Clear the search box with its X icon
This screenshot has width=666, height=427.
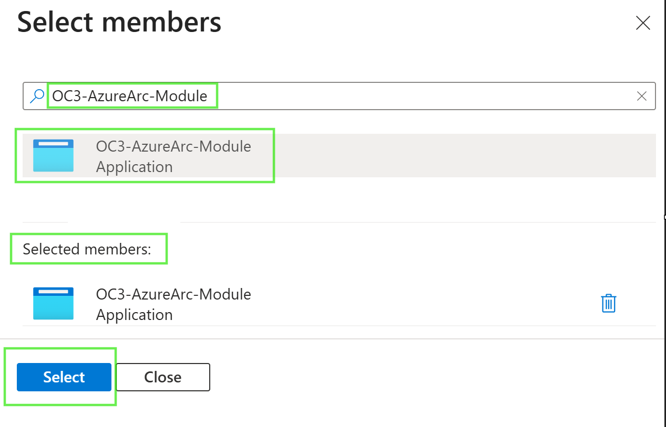(x=642, y=96)
